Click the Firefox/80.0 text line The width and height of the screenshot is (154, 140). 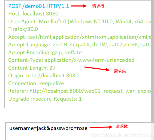pyautogui.click(x=23, y=29)
